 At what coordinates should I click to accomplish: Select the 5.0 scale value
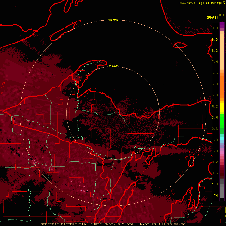pyautogui.click(x=215, y=95)
